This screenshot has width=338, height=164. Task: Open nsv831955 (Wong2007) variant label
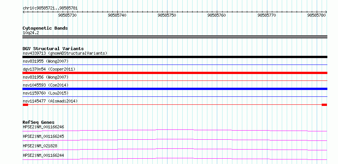[46, 61]
